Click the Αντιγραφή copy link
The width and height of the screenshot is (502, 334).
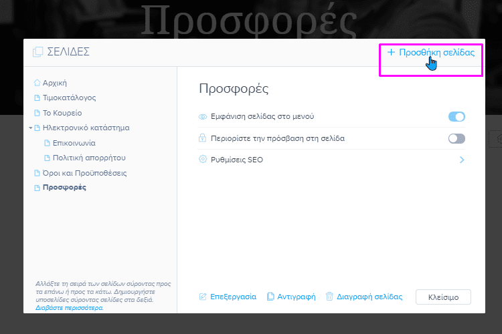pyautogui.click(x=296, y=297)
